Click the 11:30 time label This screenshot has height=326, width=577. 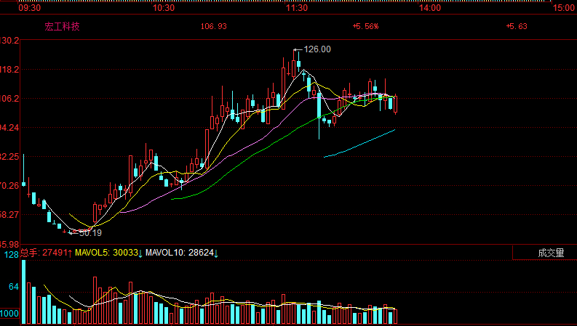coord(297,8)
